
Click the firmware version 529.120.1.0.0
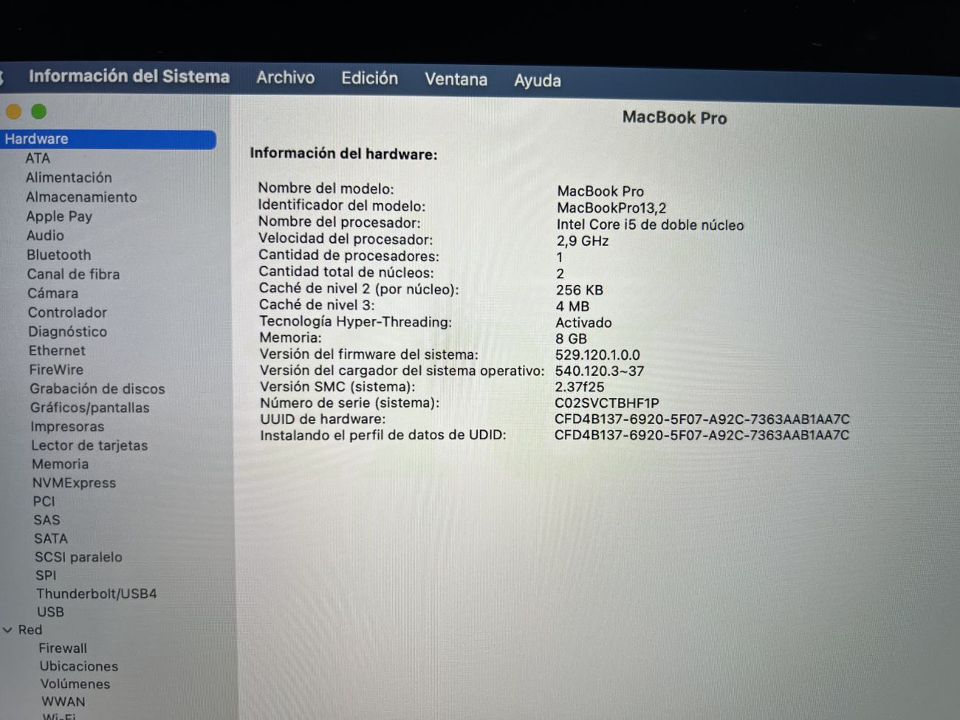point(597,355)
